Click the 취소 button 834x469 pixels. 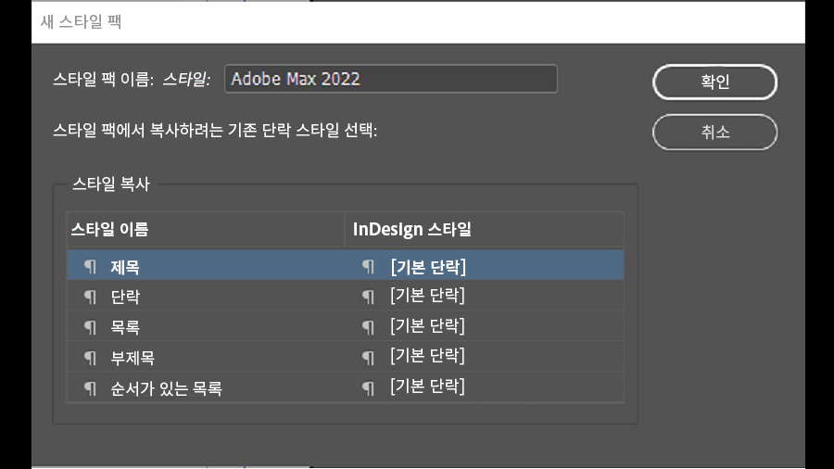coord(714,132)
